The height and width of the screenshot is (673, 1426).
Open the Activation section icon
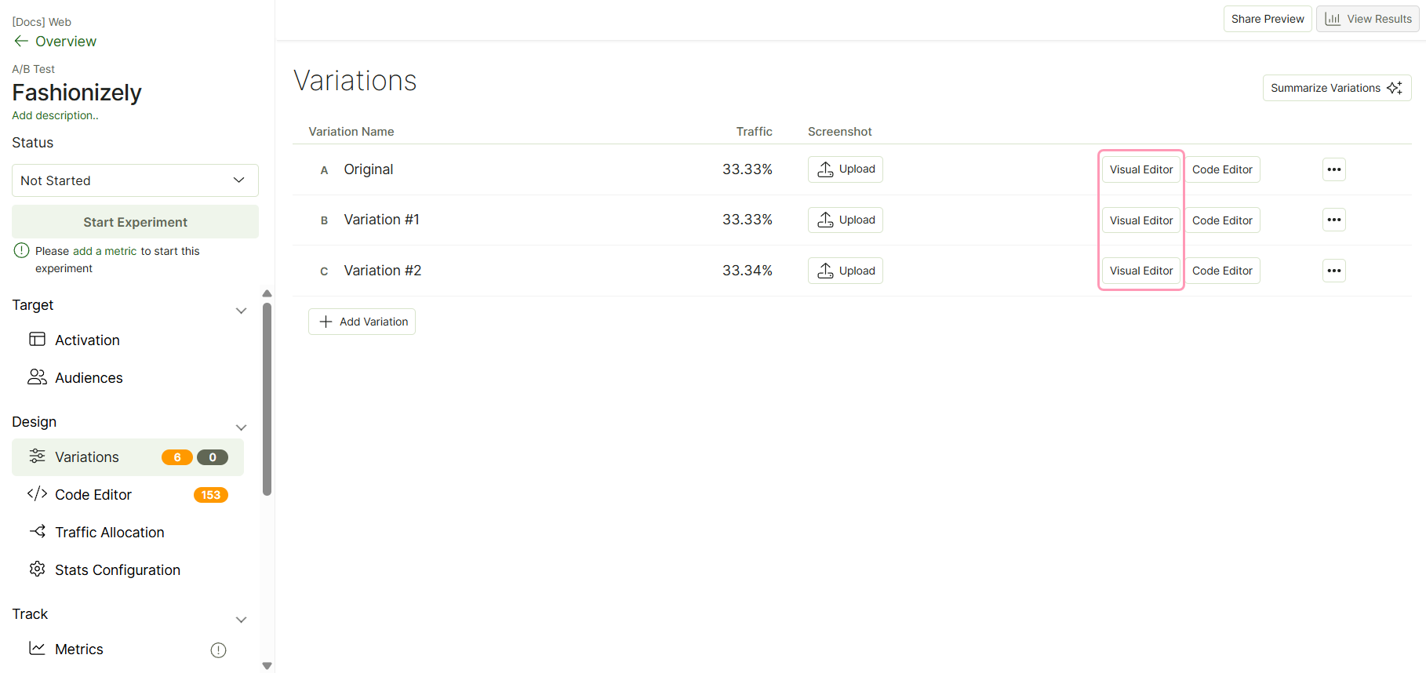[37, 339]
